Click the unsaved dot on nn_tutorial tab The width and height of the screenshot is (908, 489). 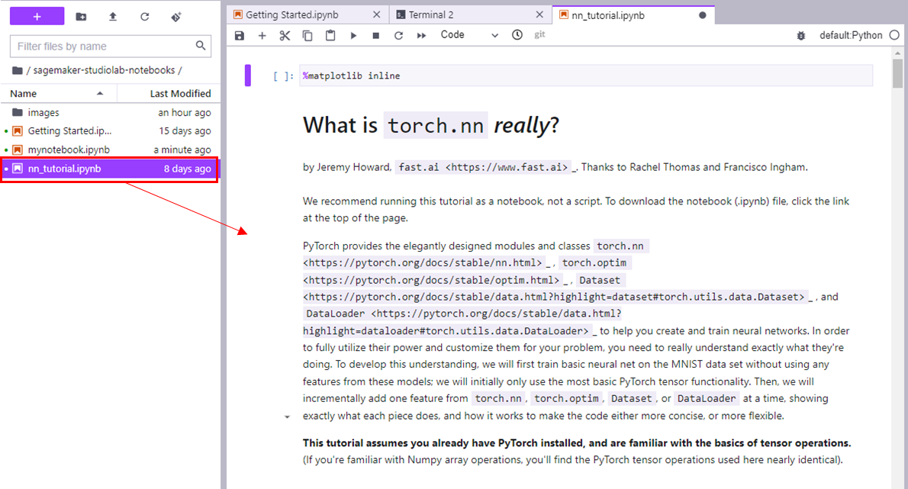click(703, 15)
